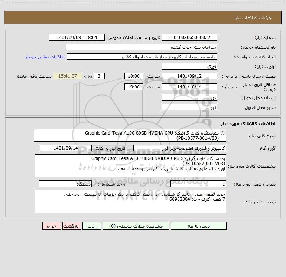Click the announcement date field 1401/09/08 - 18:04

pyautogui.click(x=77, y=37)
